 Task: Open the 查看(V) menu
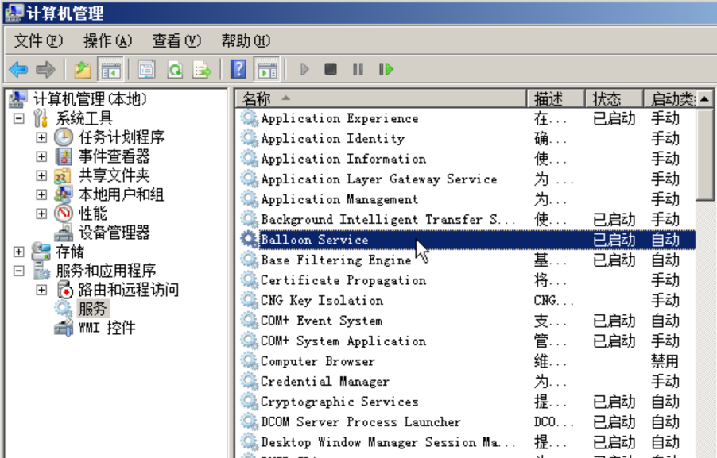(176, 41)
